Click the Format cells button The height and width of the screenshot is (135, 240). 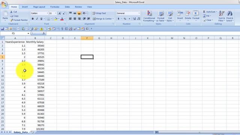(196, 16)
